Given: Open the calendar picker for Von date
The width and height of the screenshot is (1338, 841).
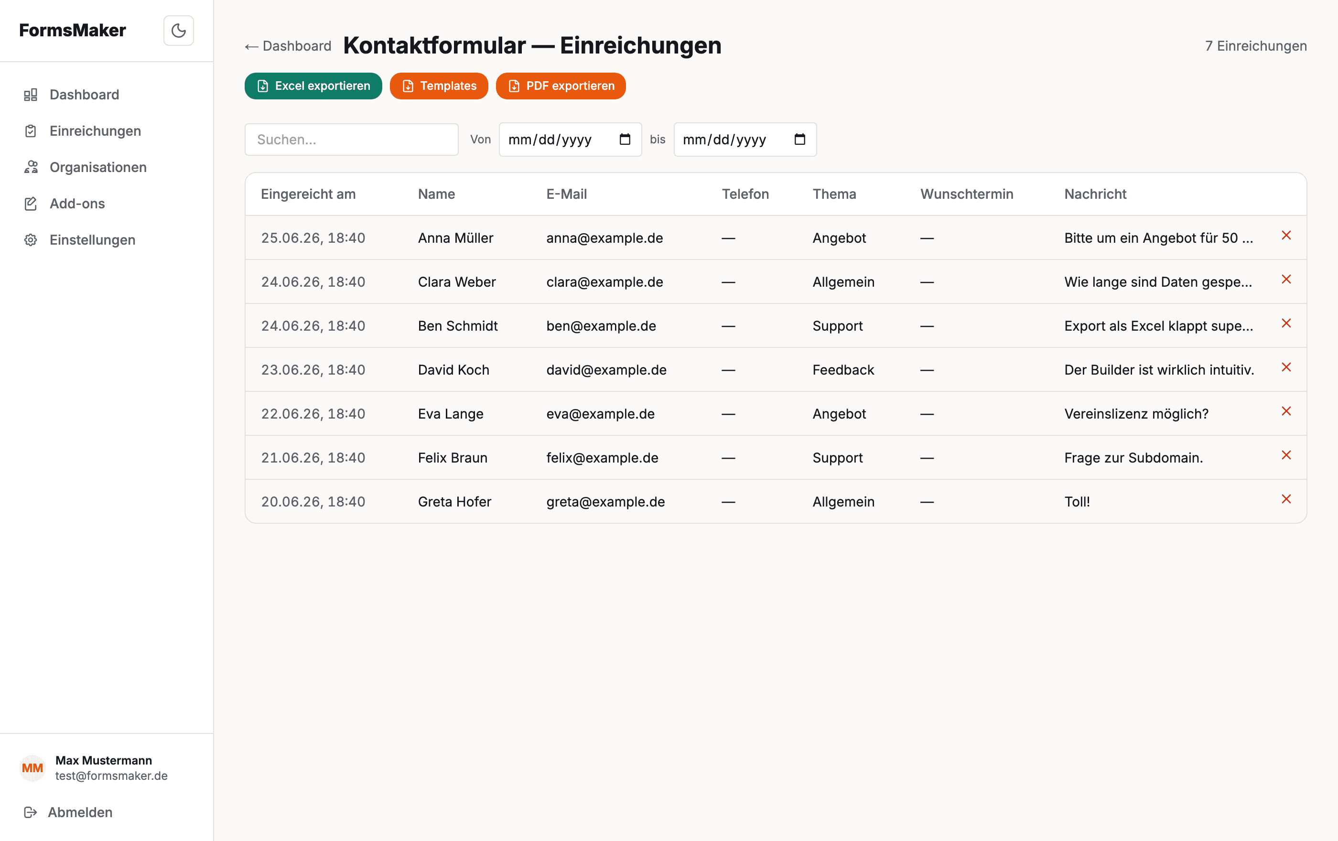Looking at the screenshot, I should 625,139.
